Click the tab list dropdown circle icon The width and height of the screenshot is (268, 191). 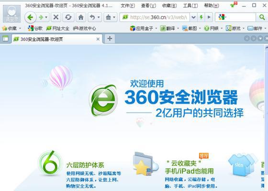click(x=260, y=39)
